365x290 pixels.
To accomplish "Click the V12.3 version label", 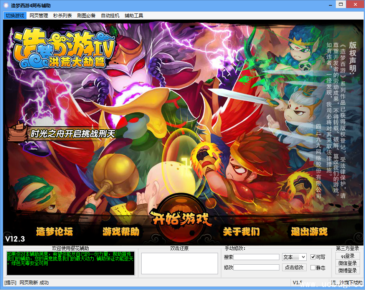I will (x=15, y=239).
